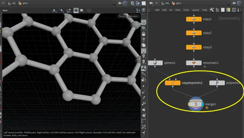Select the merge1 node
Image resolution: width=244 pixels, height=138 pixels.
click(x=196, y=104)
